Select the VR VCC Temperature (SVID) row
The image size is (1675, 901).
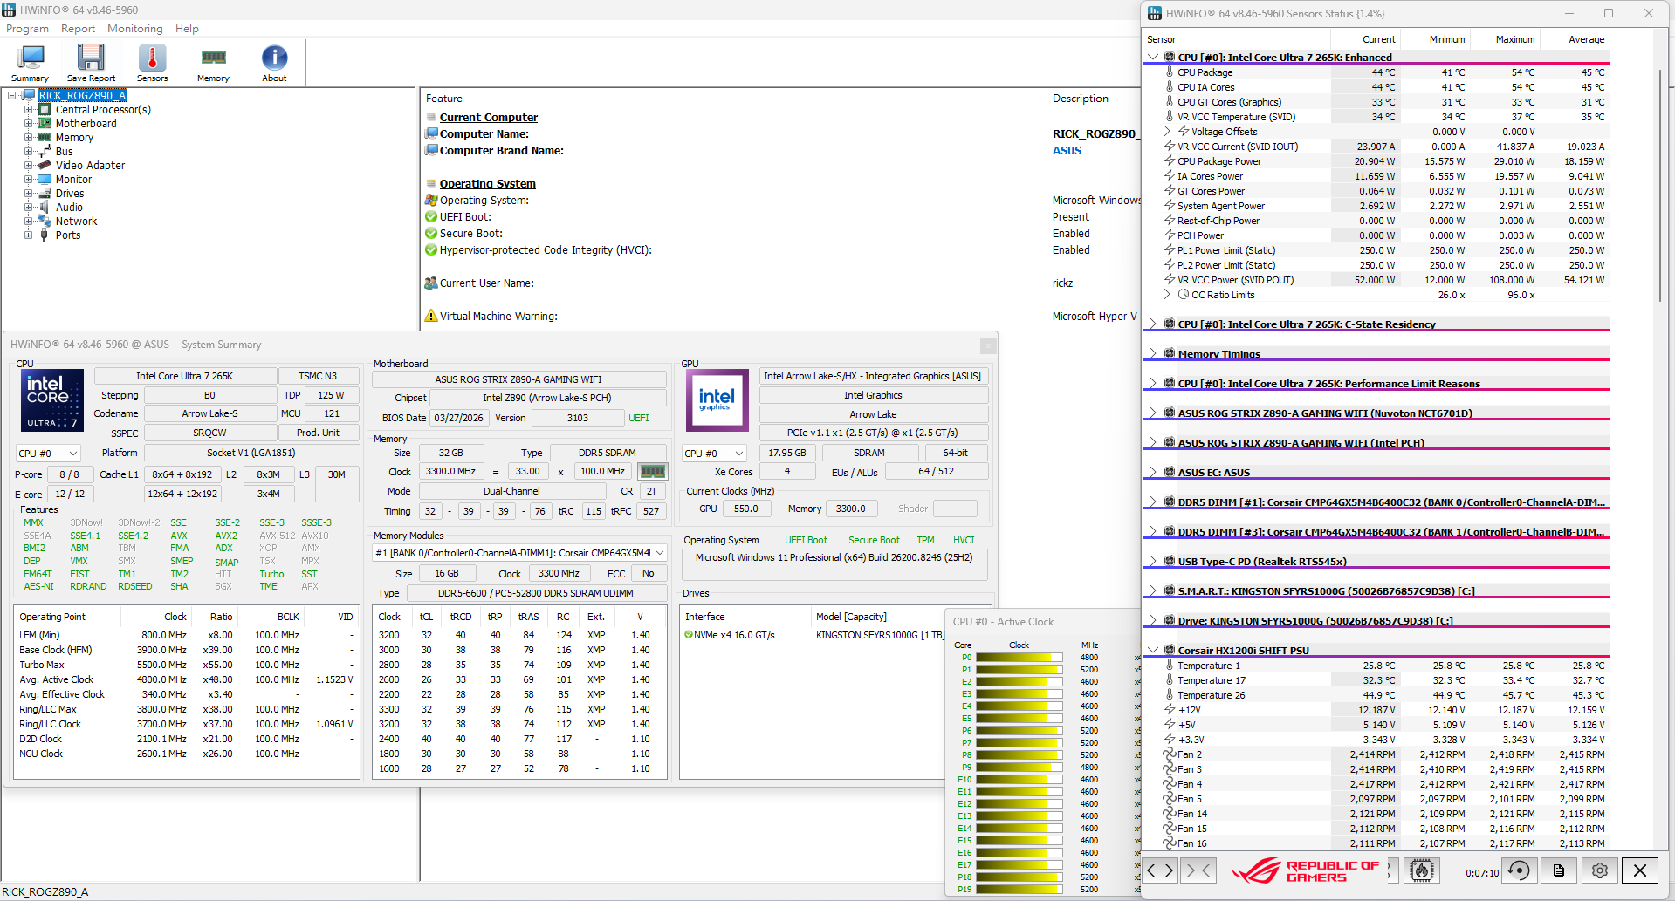1386,117
